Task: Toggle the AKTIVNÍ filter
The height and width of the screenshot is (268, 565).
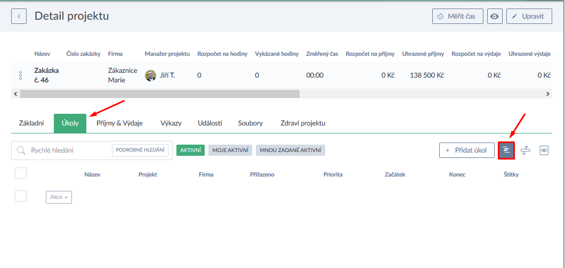Action: pos(190,150)
